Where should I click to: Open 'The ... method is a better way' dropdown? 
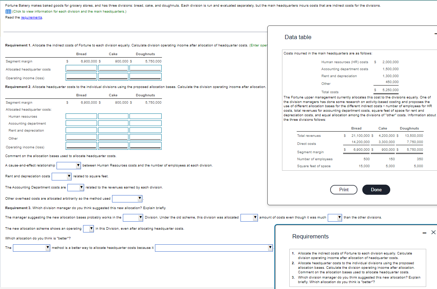[32, 248]
